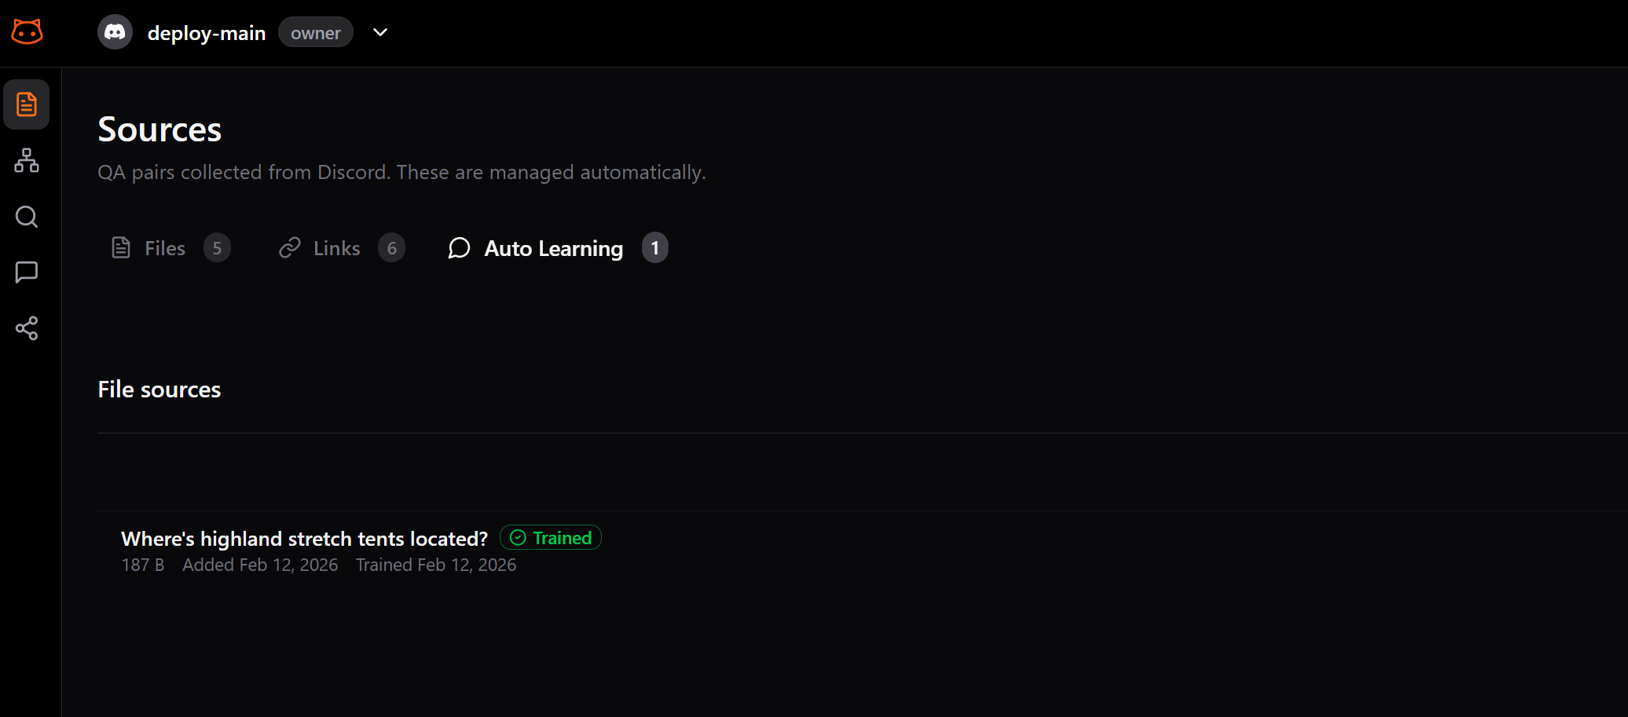Click the owner badge
Screen dimensions: 1628x717
point(315,32)
